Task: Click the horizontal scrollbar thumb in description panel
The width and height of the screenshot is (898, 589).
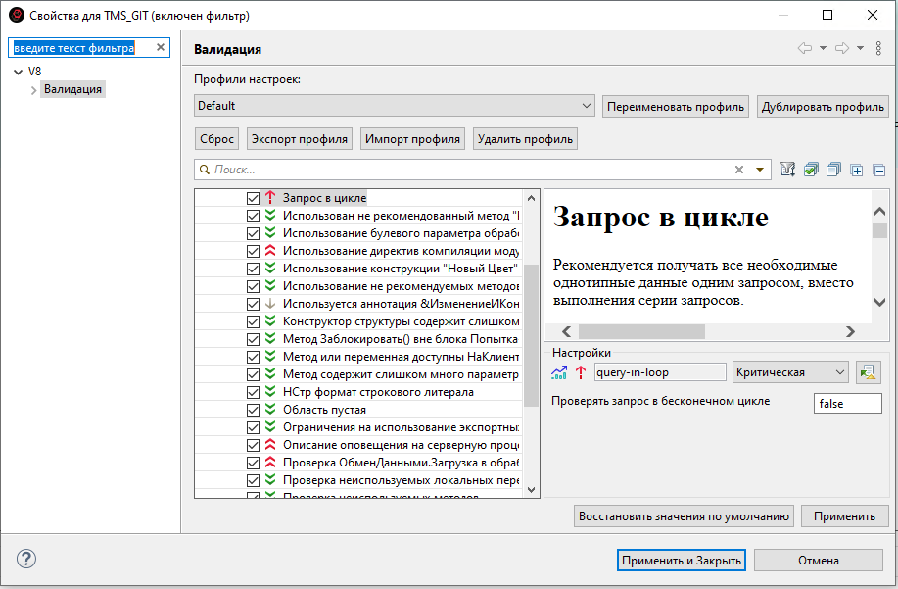Action: coord(641,332)
